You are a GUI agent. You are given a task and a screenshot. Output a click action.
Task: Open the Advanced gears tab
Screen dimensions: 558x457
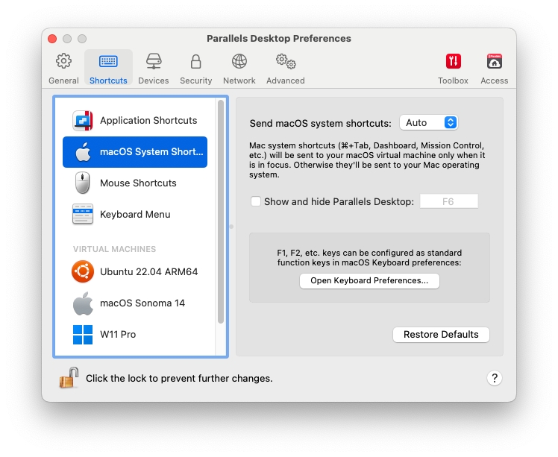(285, 68)
